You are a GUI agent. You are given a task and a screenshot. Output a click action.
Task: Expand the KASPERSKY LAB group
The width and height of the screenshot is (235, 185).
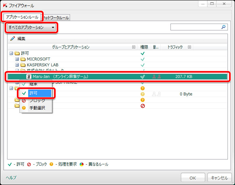click(x=17, y=65)
